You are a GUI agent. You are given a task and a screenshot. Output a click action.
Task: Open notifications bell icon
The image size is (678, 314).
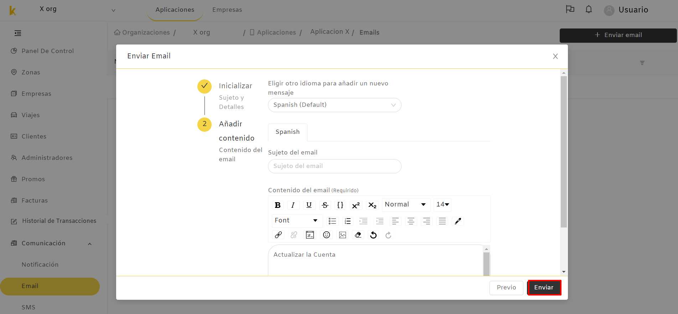(589, 10)
